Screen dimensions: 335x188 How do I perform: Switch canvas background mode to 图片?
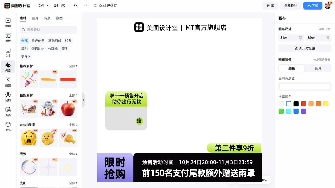tap(318, 68)
